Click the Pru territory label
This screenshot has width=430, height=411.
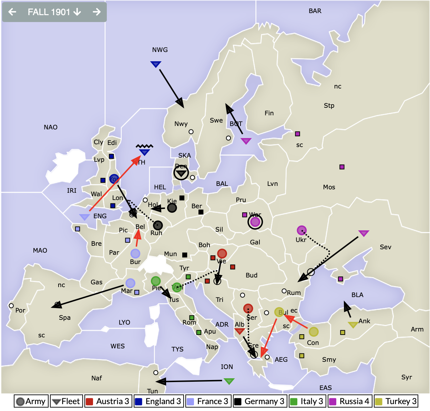click(241, 200)
